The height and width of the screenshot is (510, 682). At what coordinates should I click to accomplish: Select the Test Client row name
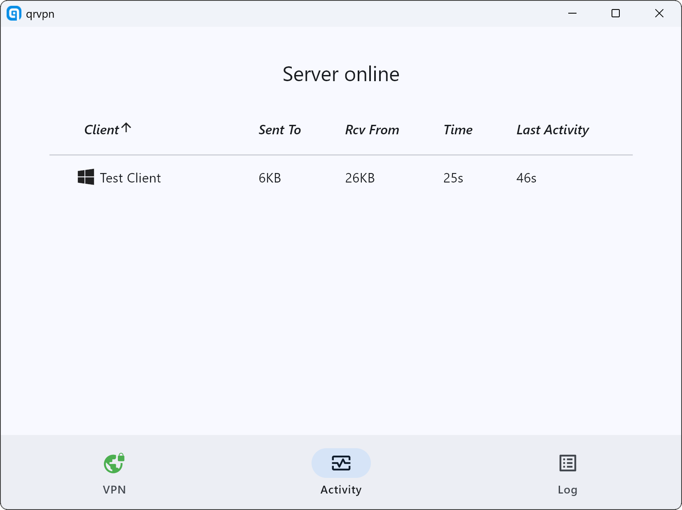130,178
